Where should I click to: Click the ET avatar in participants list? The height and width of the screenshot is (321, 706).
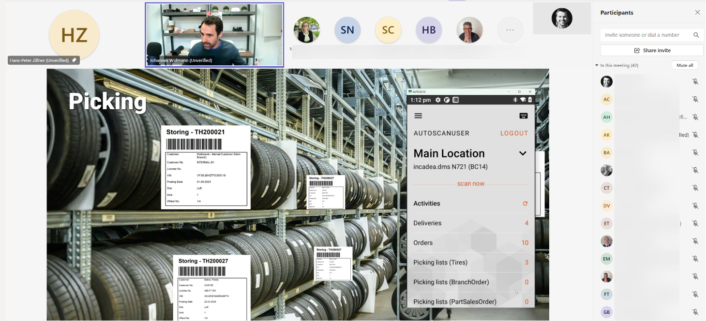[607, 223]
